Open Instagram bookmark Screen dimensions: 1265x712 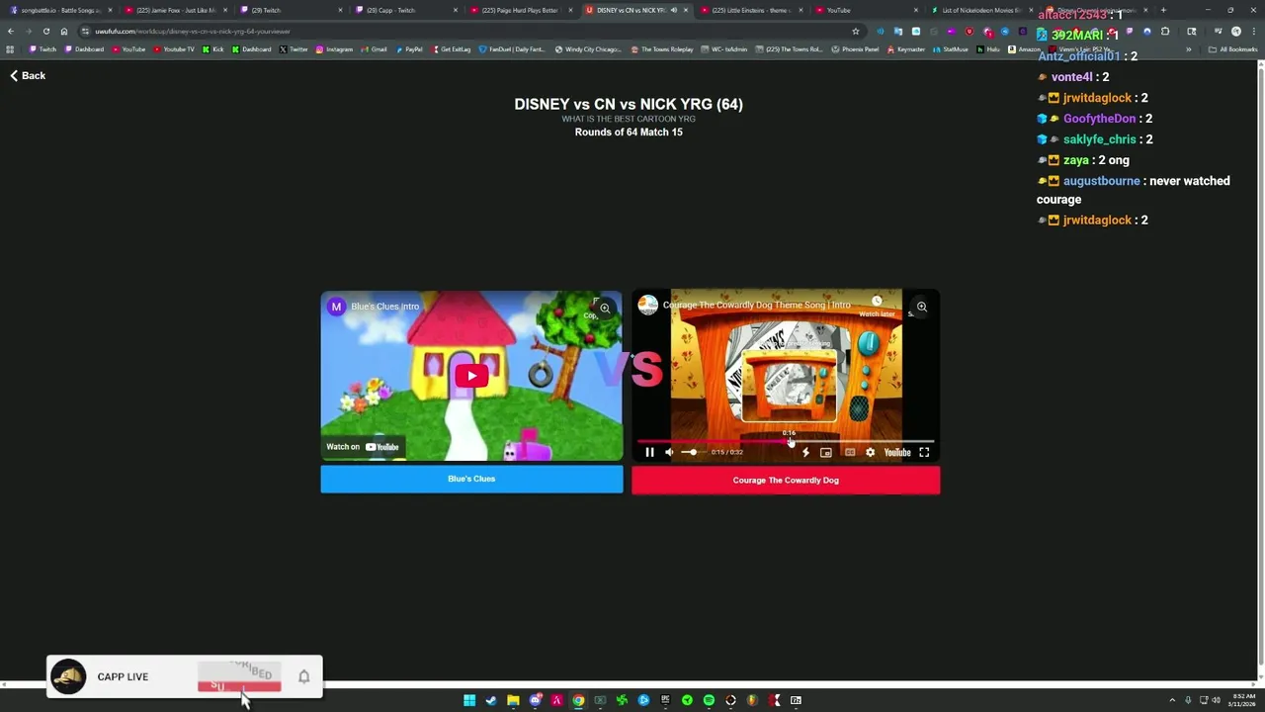tap(334, 48)
